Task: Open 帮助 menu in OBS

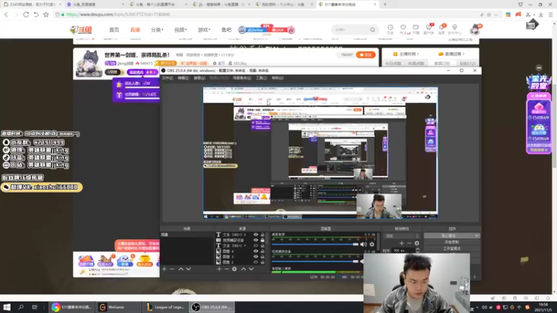Action: point(278,78)
